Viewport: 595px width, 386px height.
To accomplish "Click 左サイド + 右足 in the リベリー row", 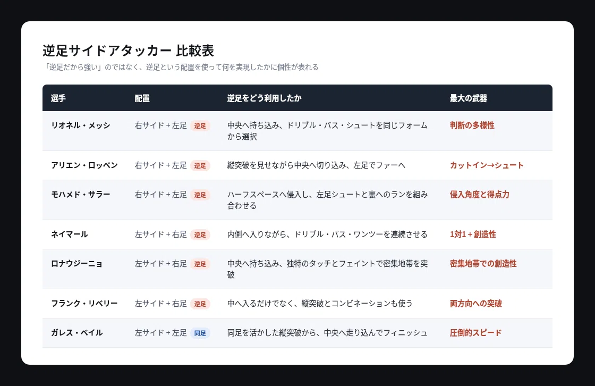I will (161, 304).
